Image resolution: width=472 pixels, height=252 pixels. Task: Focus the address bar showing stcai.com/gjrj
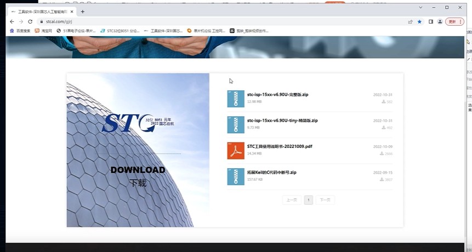coord(223,22)
